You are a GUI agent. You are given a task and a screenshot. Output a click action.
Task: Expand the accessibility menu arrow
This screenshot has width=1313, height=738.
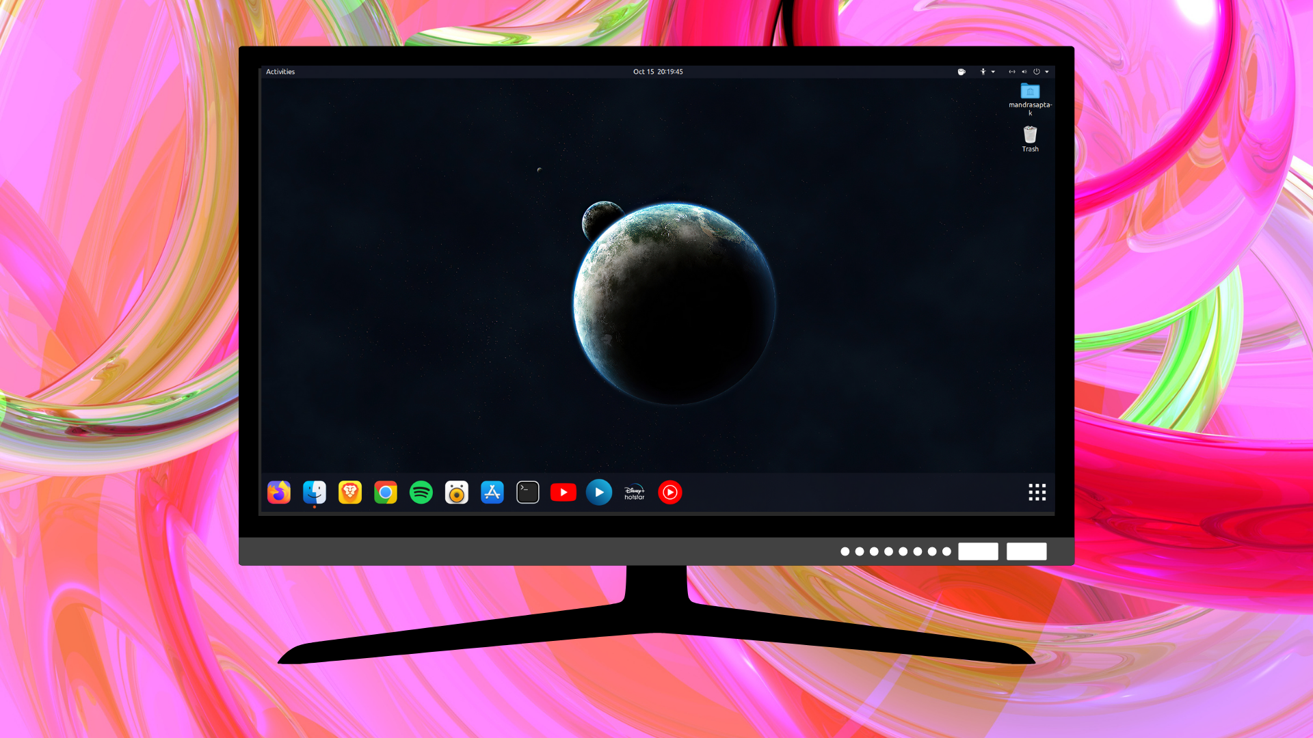click(x=993, y=72)
